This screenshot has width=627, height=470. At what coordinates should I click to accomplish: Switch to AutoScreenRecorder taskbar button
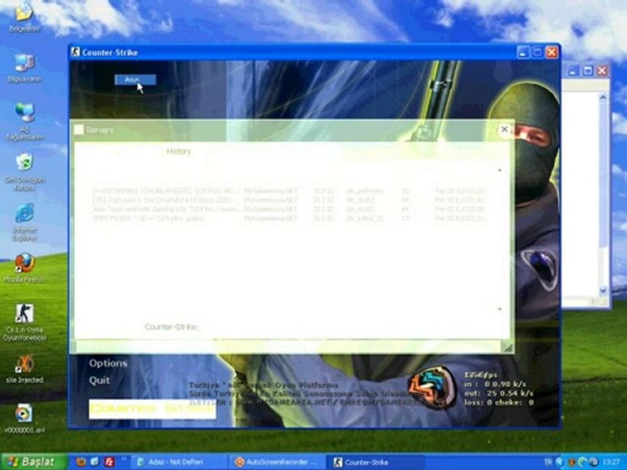[x=278, y=462]
